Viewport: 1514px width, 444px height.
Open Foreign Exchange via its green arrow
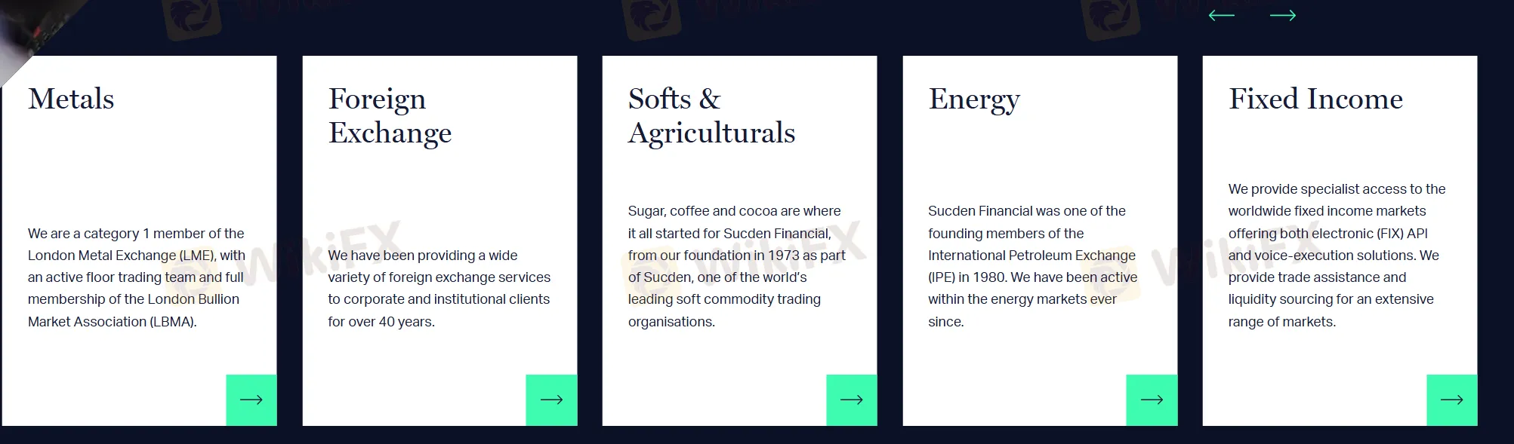pos(551,400)
